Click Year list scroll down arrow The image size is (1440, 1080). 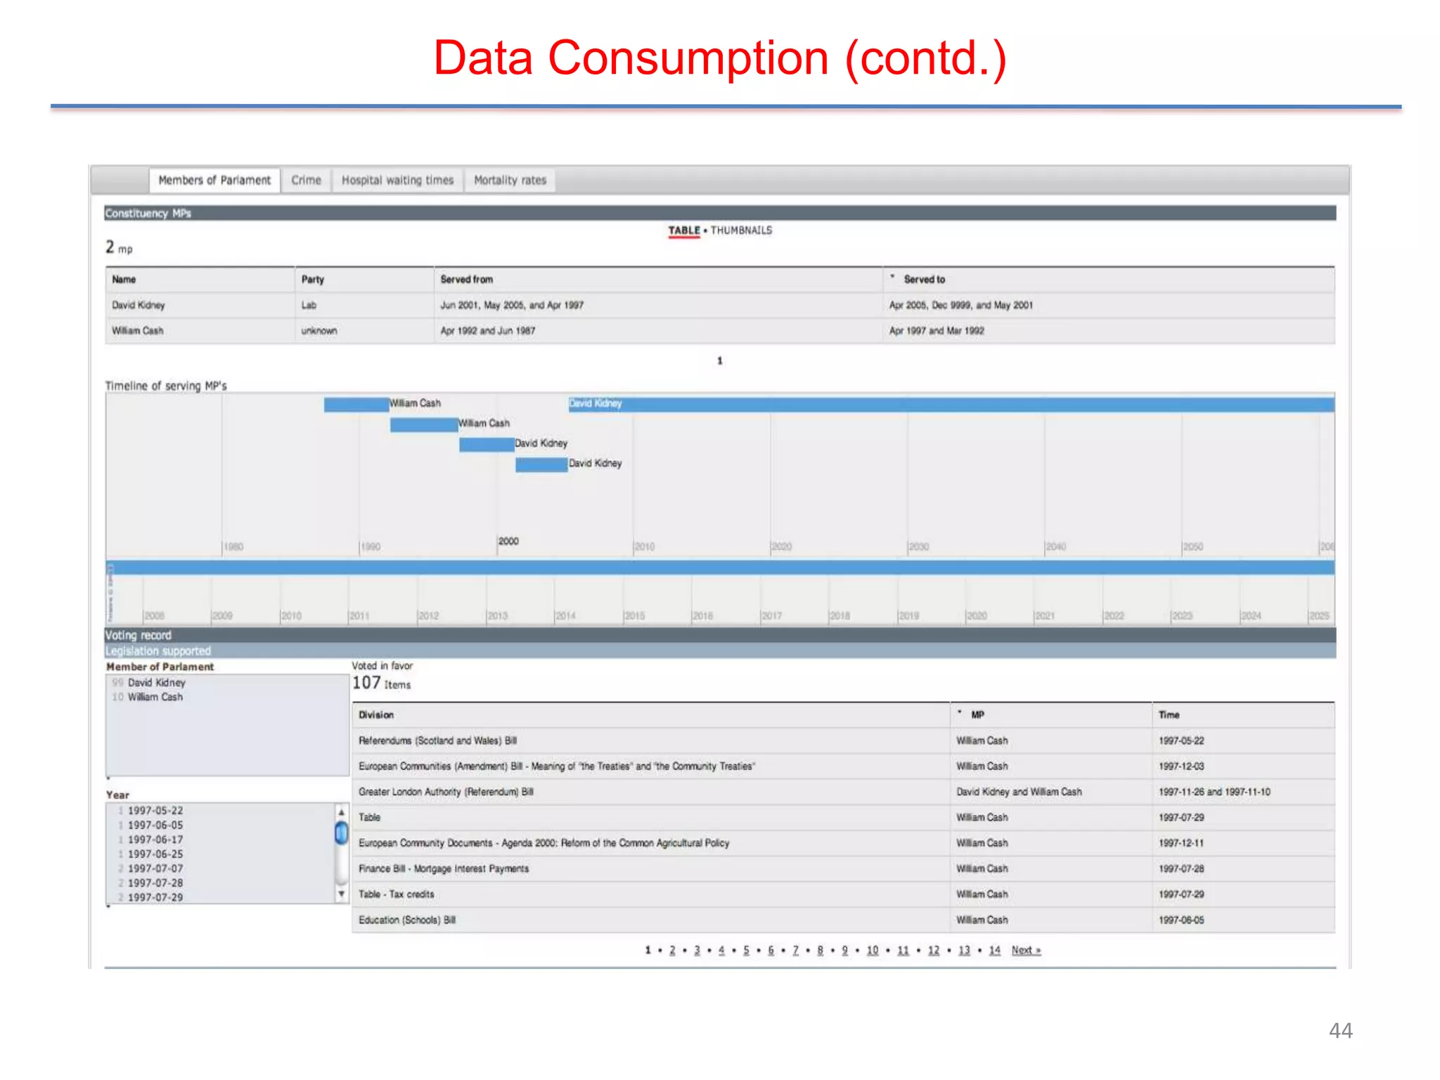pyautogui.click(x=342, y=894)
